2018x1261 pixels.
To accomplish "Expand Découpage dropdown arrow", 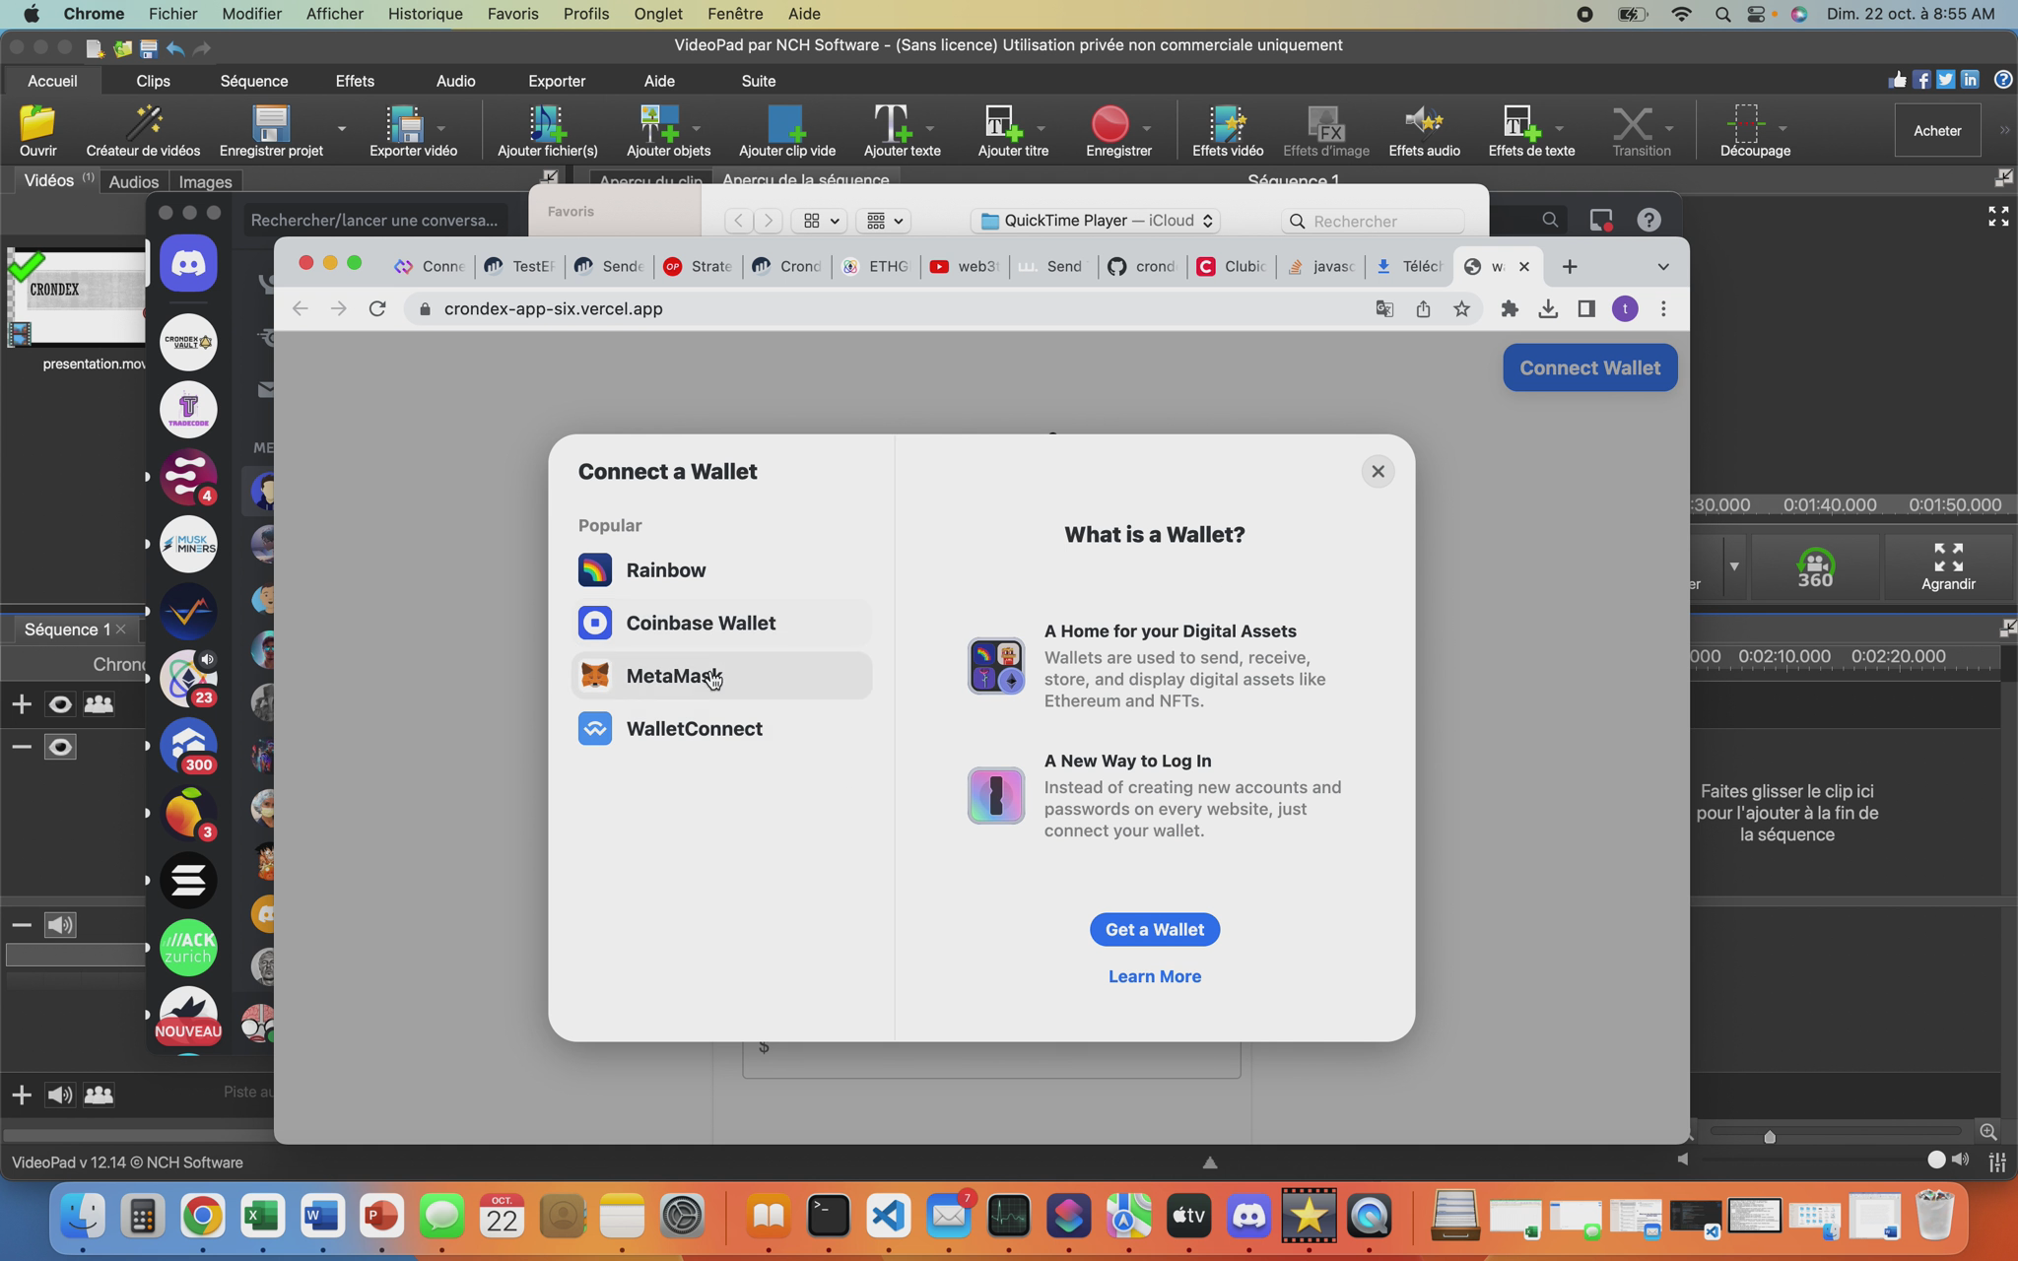I will click(x=1783, y=128).
